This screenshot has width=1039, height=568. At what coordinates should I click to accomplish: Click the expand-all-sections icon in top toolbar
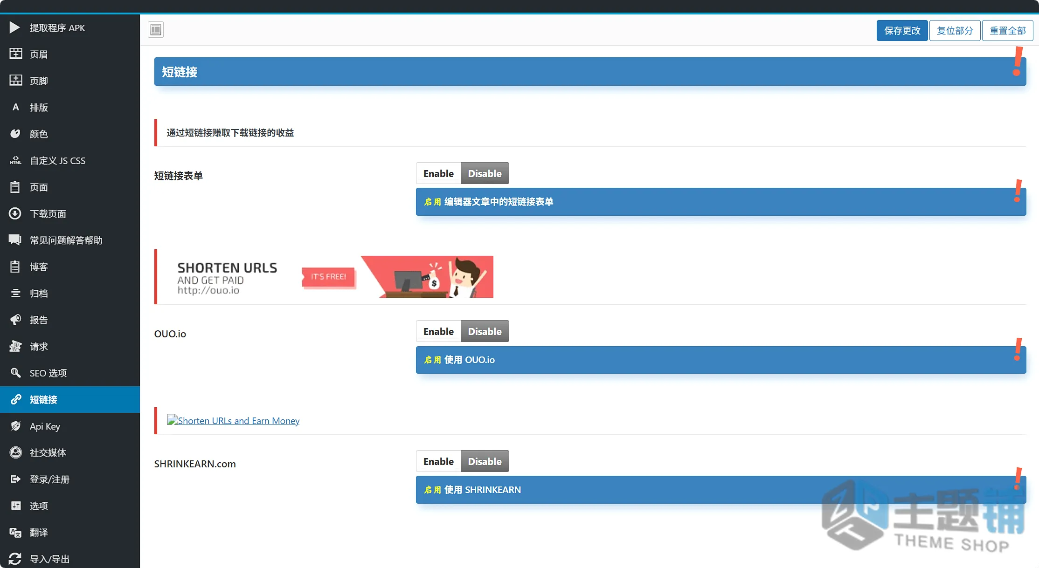(156, 30)
